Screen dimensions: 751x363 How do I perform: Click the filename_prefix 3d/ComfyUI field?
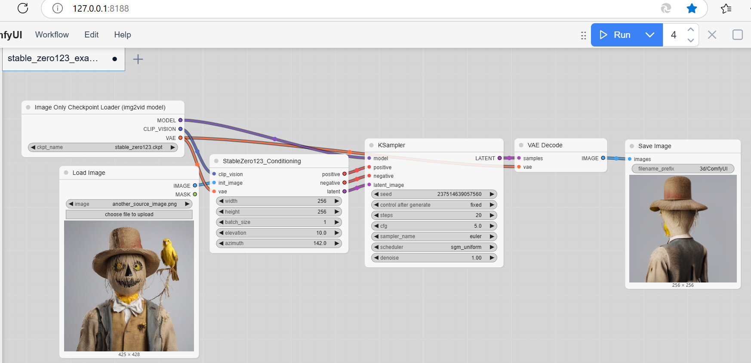point(683,169)
